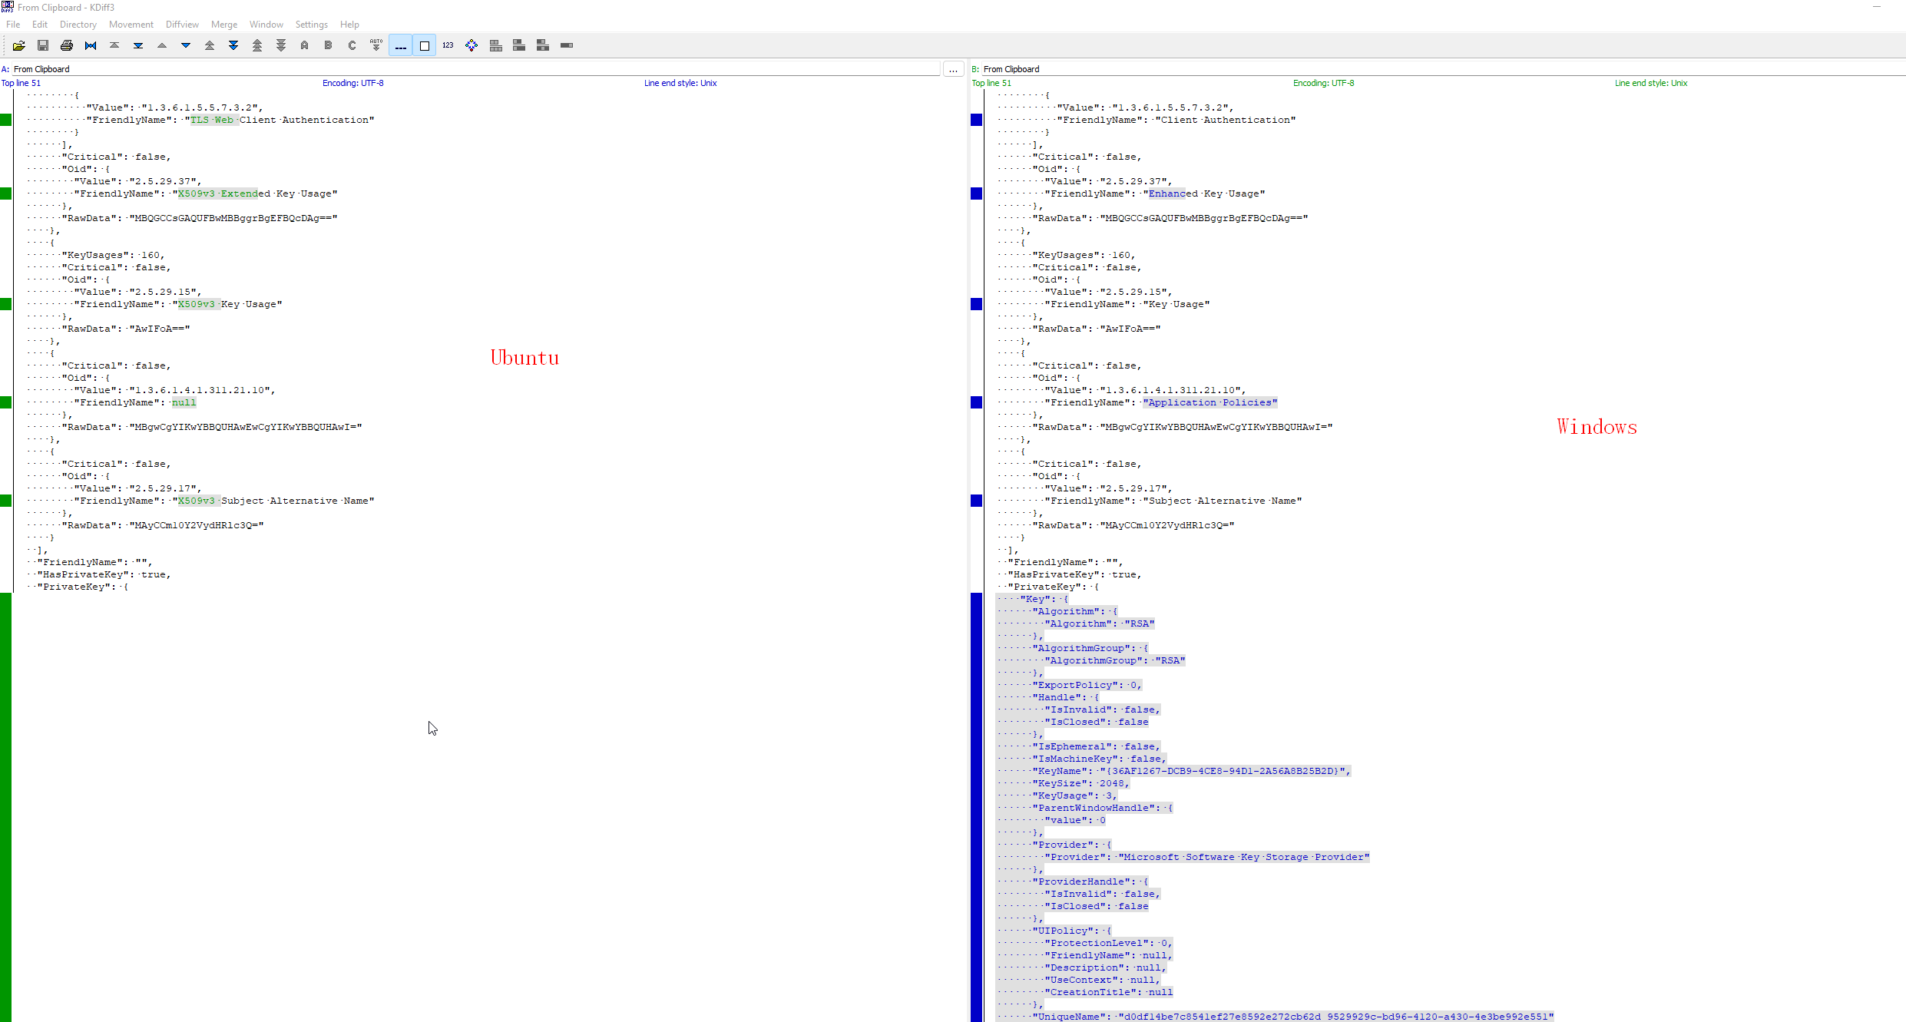The image size is (1906, 1022).
Task: Reload the compared files
Action: (x=90, y=45)
